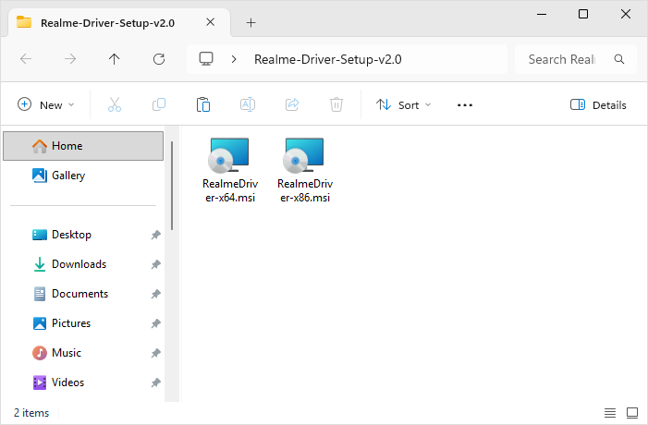Open the New item dropdown
The width and height of the screenshot is (648, 425).
[46, 105]
